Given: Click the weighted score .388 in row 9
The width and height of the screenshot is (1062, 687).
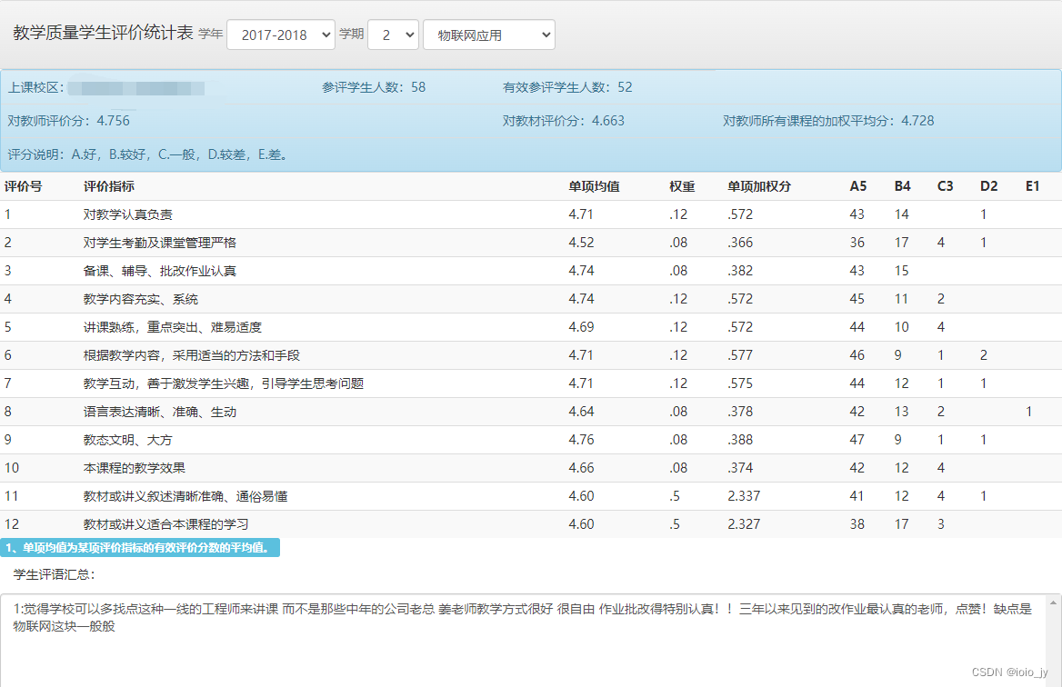Looking at the screenshot, I should point(740,440).
